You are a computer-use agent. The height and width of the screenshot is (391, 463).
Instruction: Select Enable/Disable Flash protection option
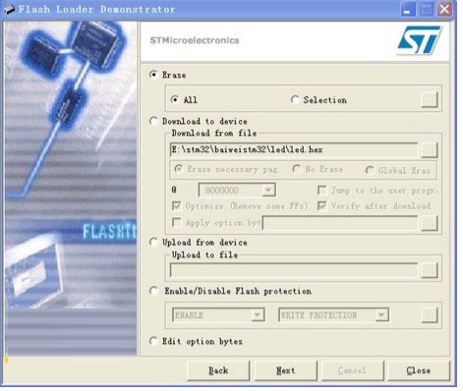153,291
